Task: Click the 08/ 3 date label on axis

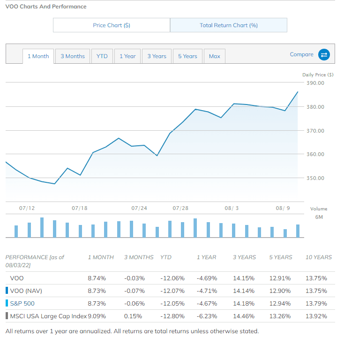Action: tap(232, 208)
